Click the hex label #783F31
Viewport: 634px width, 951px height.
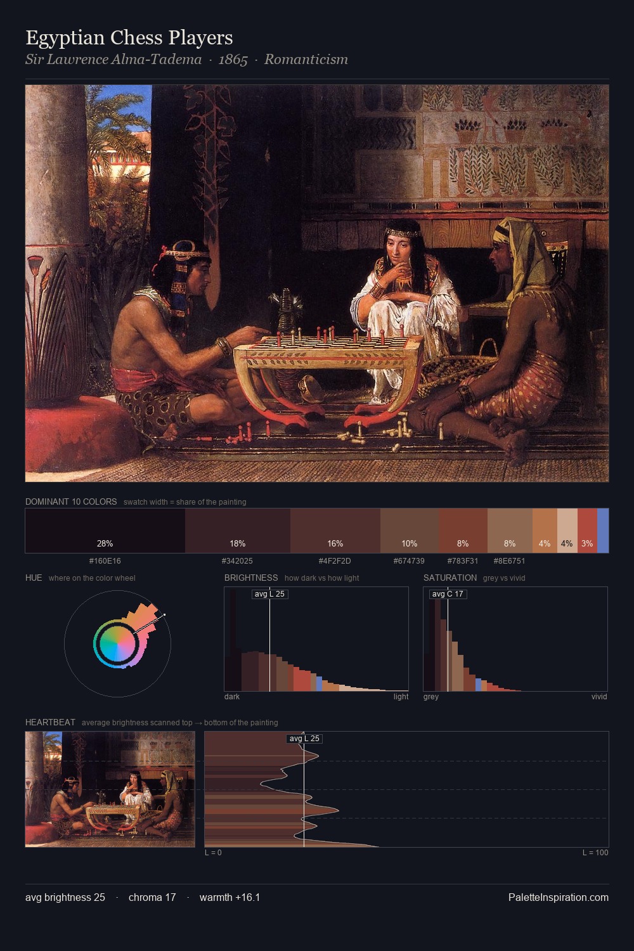(x=463, y=561)
